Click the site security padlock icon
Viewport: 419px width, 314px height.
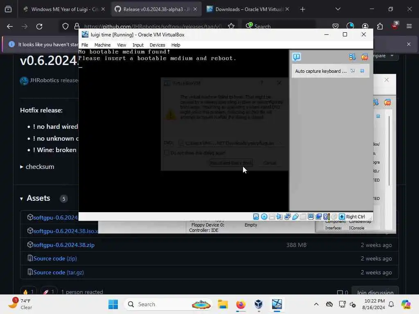coord(77,27)
